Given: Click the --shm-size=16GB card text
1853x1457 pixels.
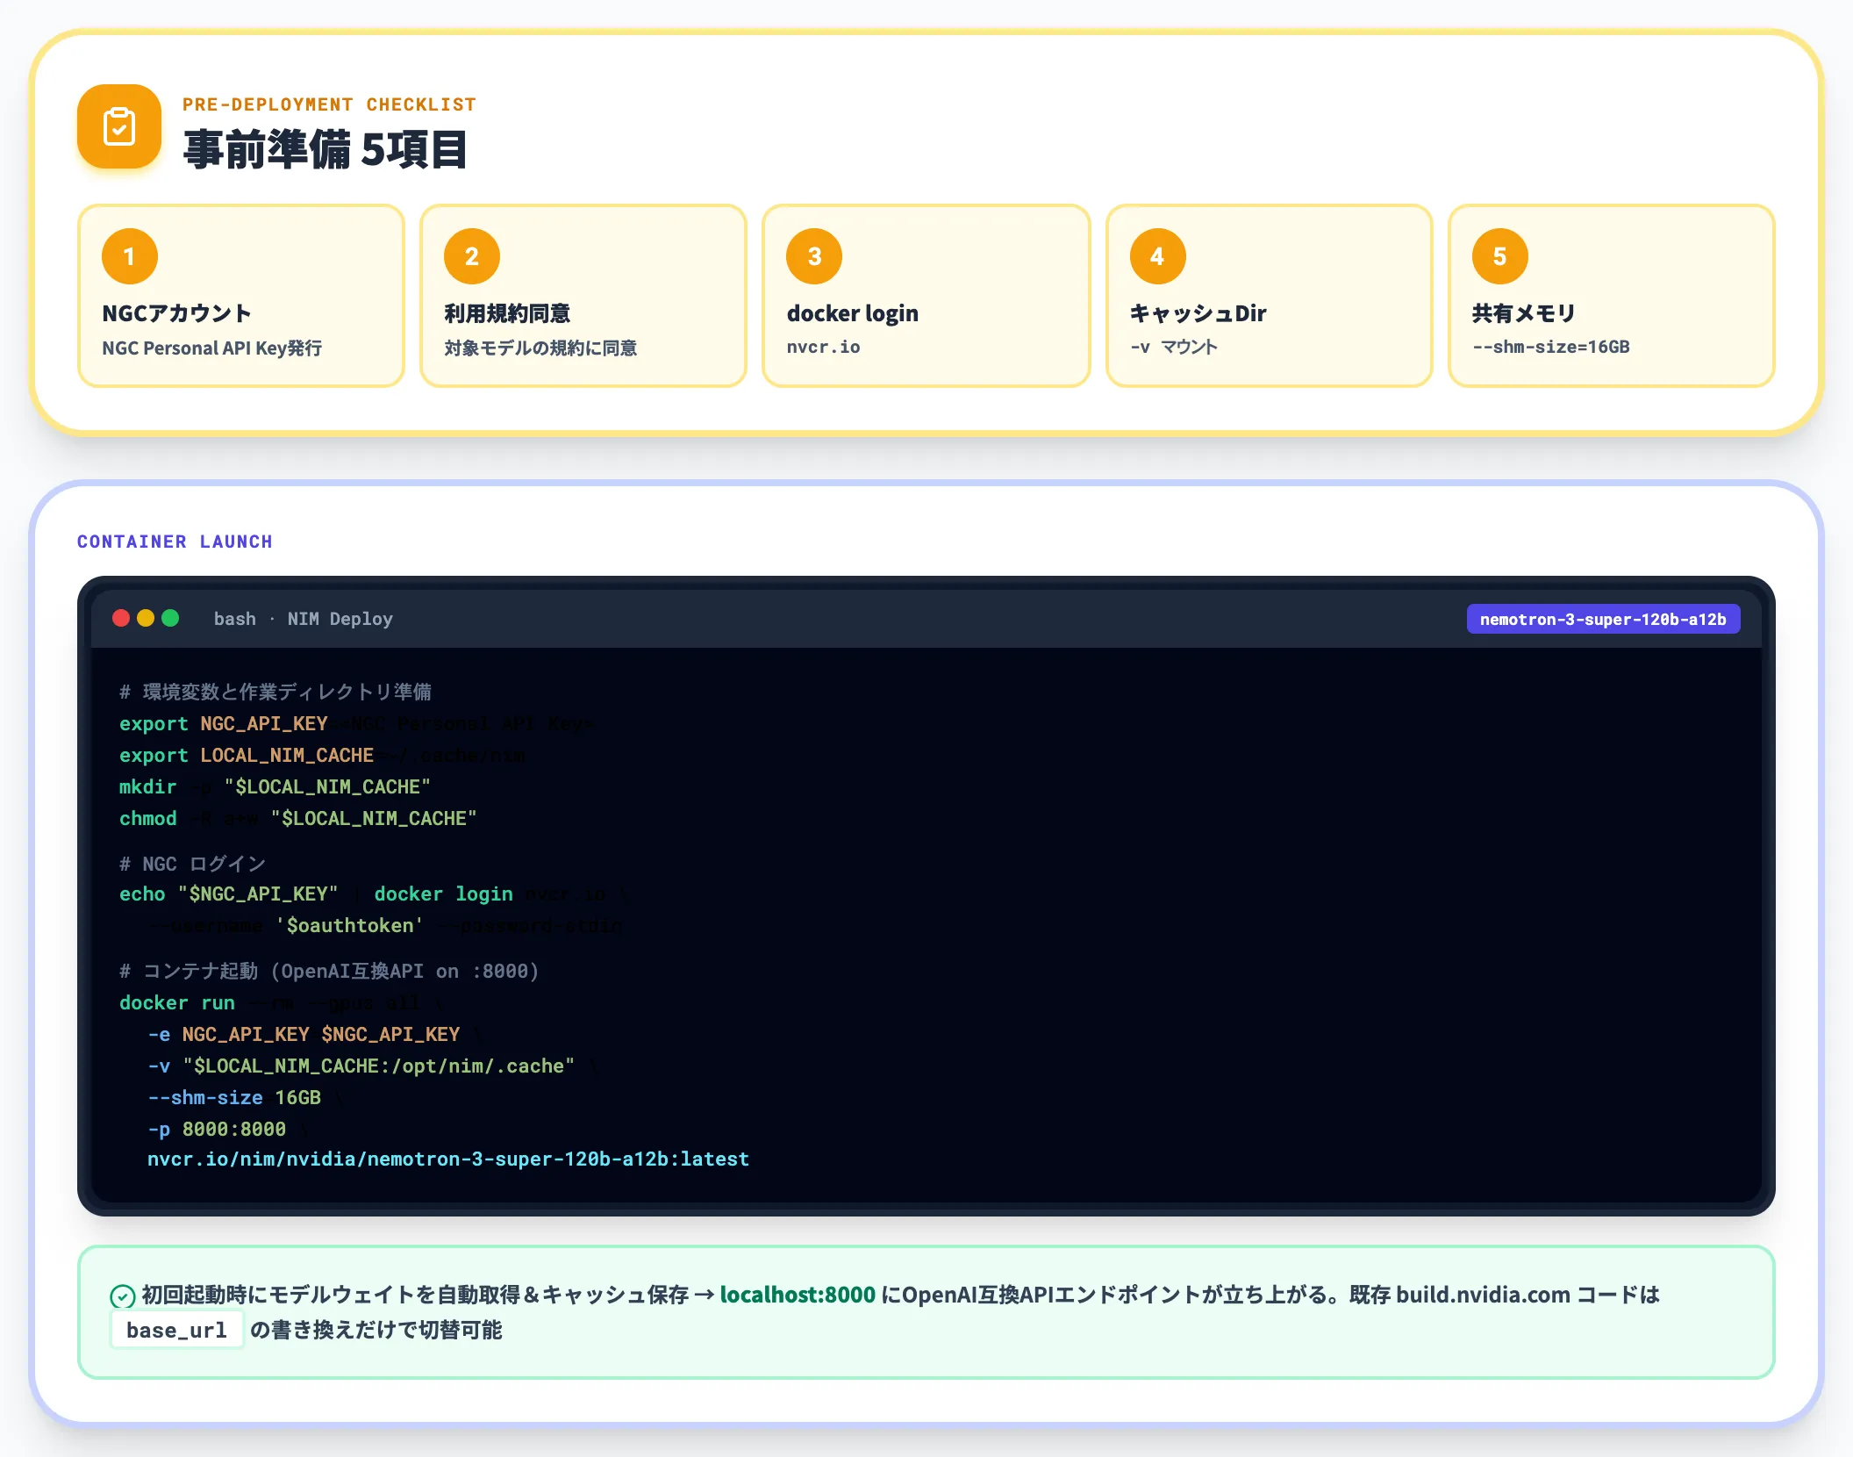Looking at the screenshot, I should [x=1551, y=347].
